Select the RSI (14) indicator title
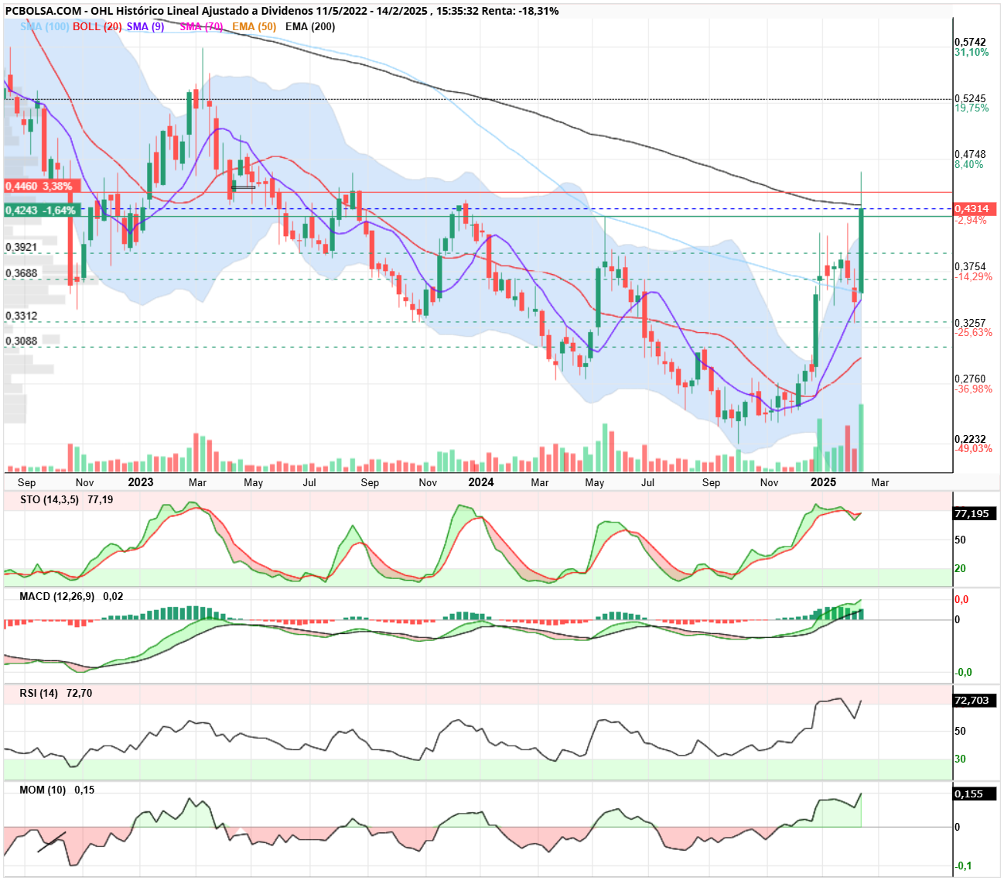Screen dimensions: 1004x881 coord(39,693)
